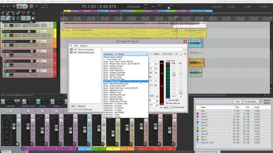Toggle the VST ReaTune (Cockos) checkbox
This screenshot has height=153, width=273.
point(71,49)
